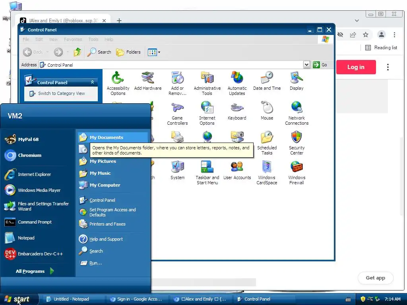407x305 pixels.
Task: Open Accessibility Options in Control Panel
Action: click(x=118, y=83)
